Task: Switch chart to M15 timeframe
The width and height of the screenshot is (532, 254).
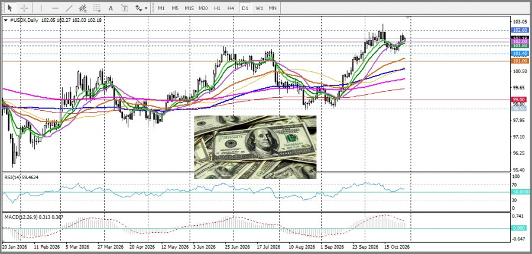Action: click(189, 8)
